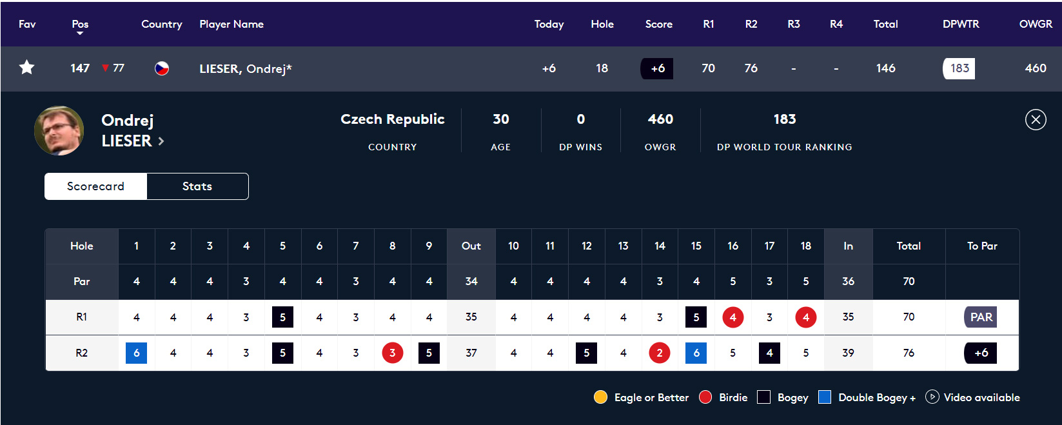Sort by the Pos column dropdown arrow

coord(80,33)
